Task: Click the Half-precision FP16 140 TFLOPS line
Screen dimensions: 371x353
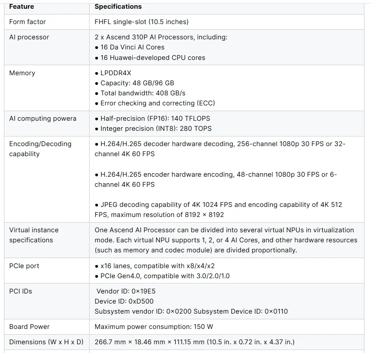Action: [x=153, y=119]
